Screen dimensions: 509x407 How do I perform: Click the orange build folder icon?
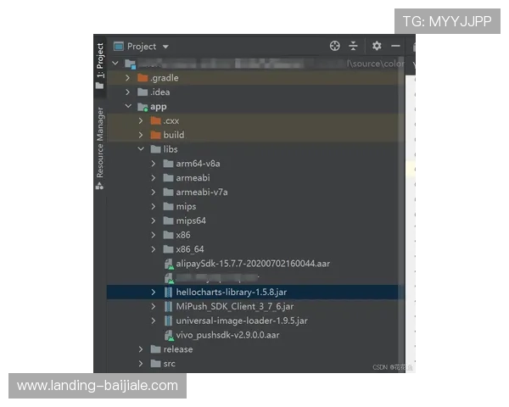pos(155,135)
